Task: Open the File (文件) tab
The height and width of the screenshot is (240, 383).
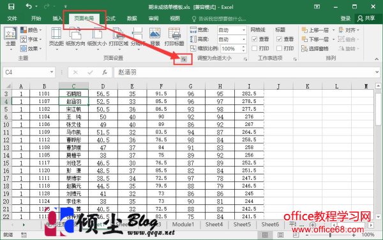Action: pyautogui.click(x=12, y=18)
